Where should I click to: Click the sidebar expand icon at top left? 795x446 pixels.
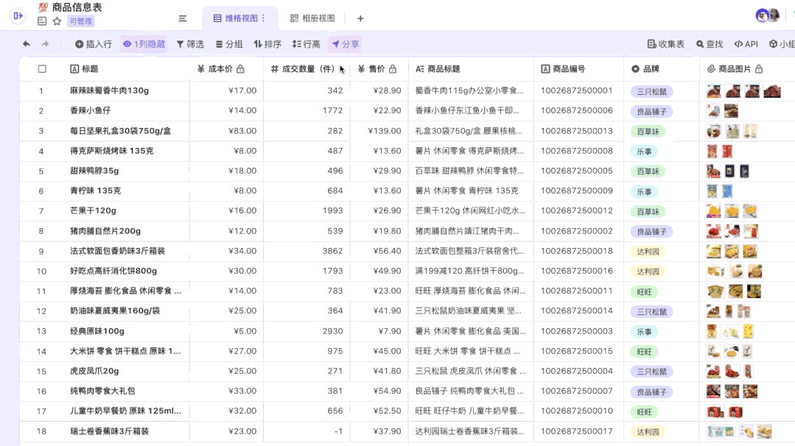point(18,15)
